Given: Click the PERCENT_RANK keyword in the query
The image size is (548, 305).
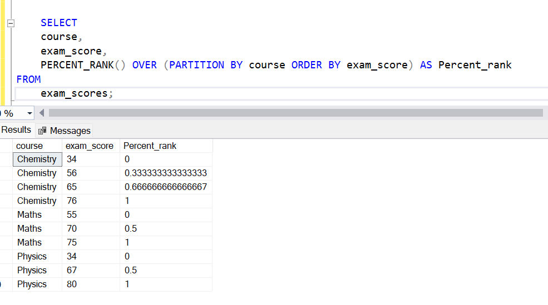Looking at the screenshot, I should (77, 65).
